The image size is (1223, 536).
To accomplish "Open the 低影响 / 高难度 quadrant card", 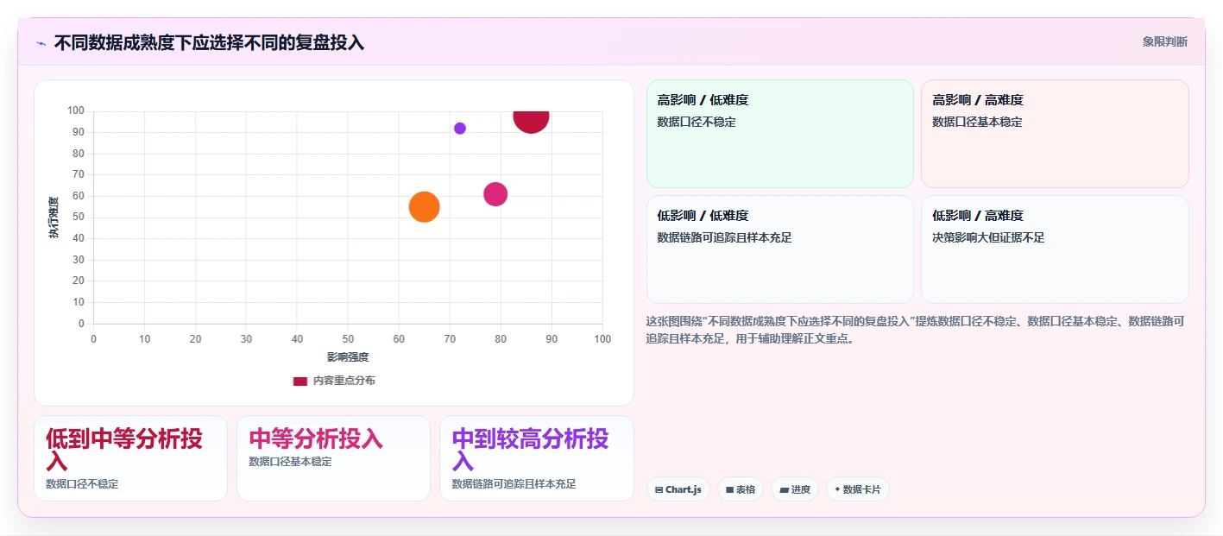I will click(1055, 249).
